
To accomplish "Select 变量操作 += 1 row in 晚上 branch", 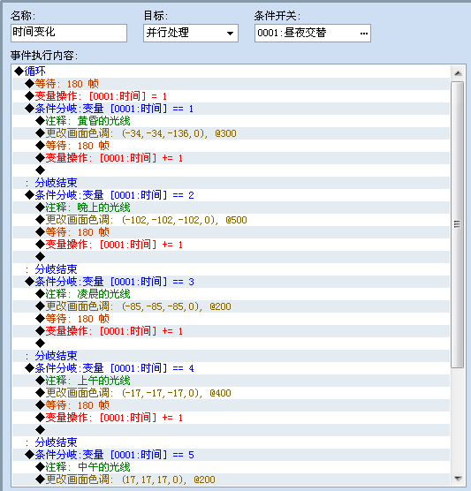I will [231, 245].
